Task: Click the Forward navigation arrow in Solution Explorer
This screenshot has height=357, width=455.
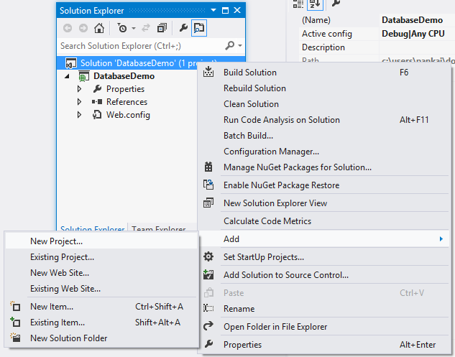Action: pyautogui.click(x=83, y=28)
